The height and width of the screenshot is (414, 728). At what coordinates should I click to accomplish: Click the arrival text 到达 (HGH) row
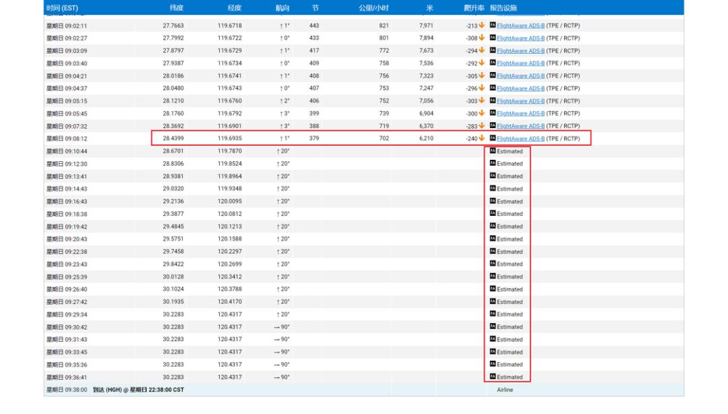[x=138, y=390]
